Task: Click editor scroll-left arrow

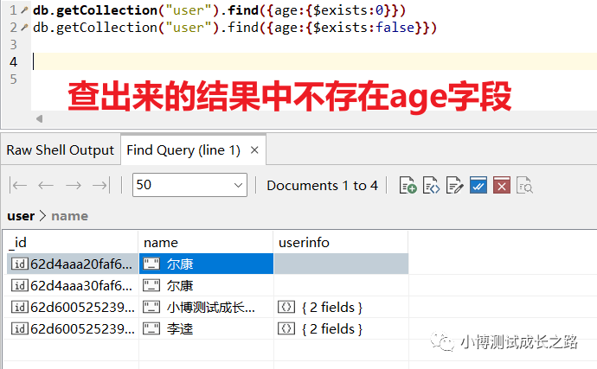Action: pos(39,118)
